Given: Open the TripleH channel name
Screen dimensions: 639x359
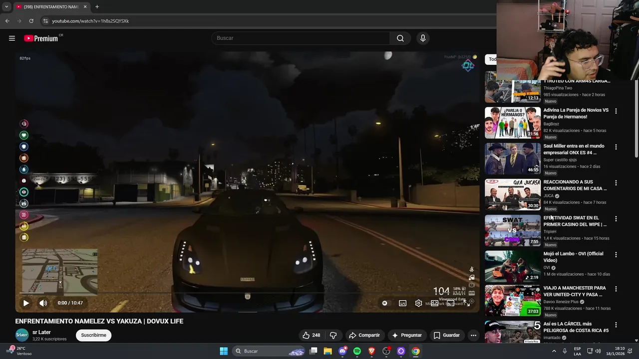Looking at the screenshot, I should point(550,232).
